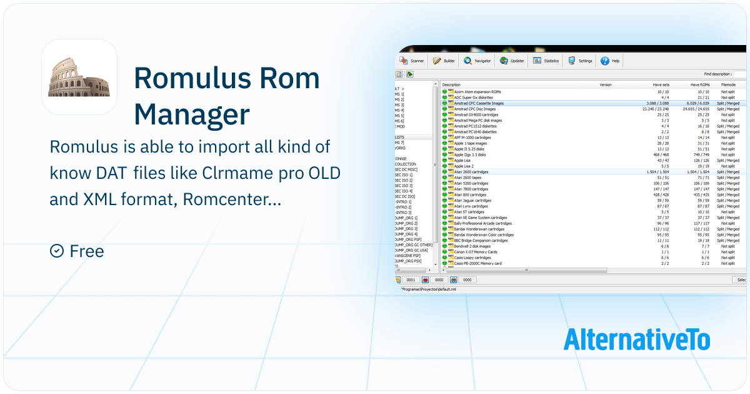This screenshot has width=750, height=394.
Task: Select the Canon X-07 Memory Cards row
Action: [594, 252]
